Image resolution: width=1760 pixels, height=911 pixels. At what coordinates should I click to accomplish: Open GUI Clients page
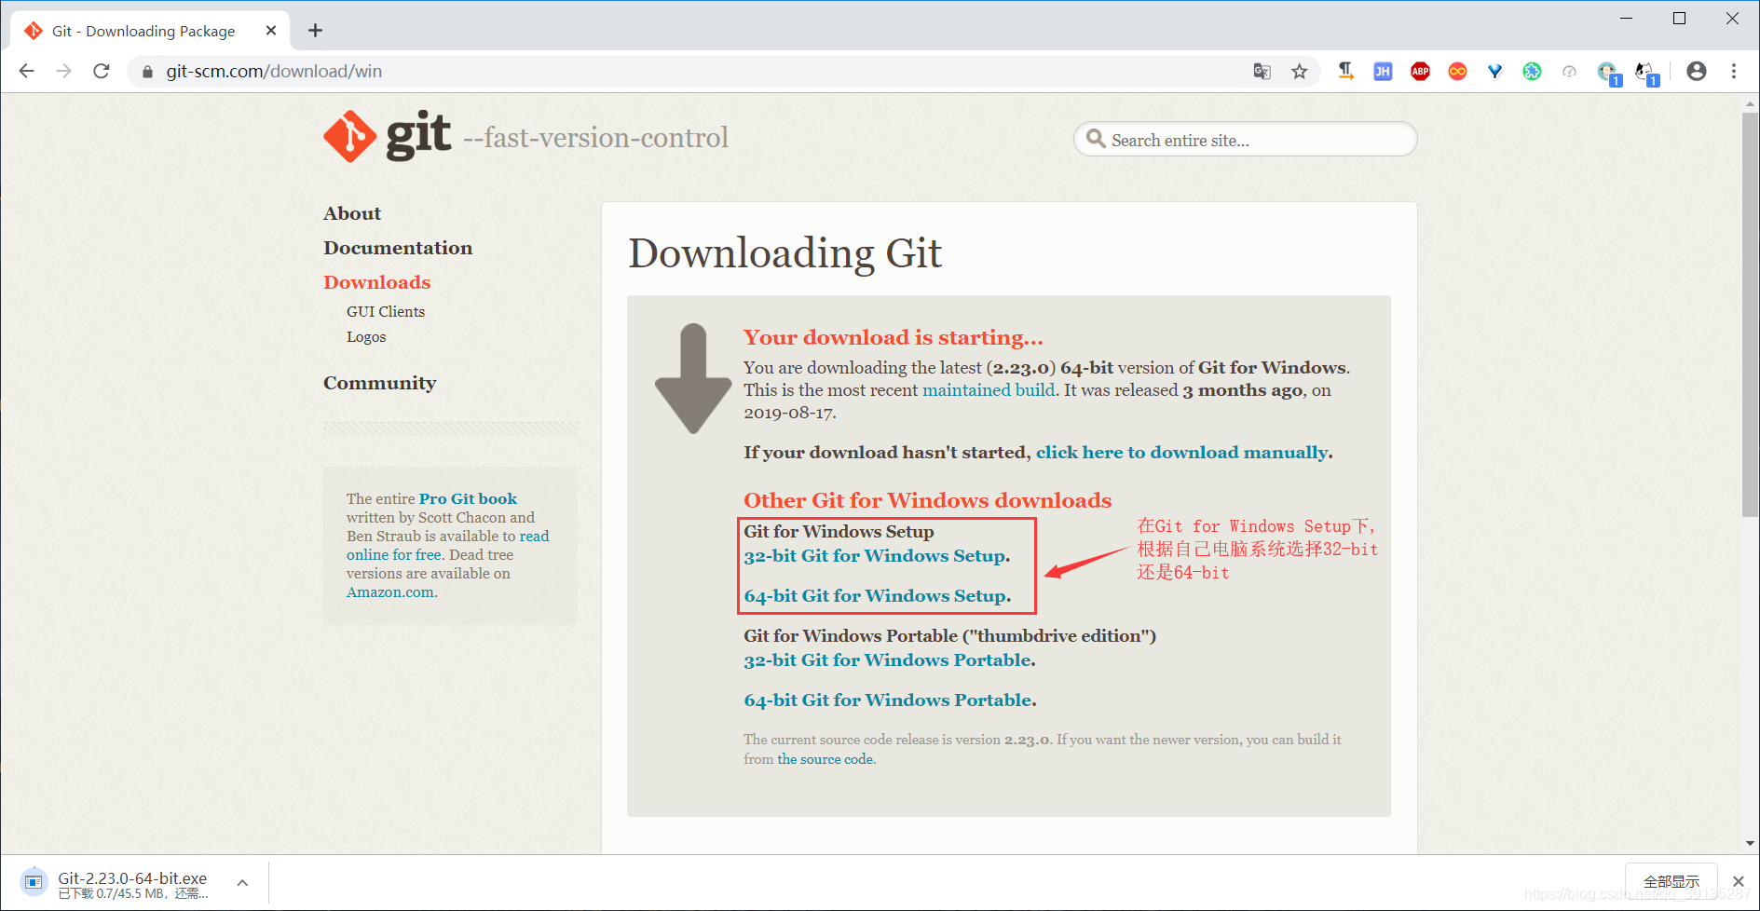(386, 312)
